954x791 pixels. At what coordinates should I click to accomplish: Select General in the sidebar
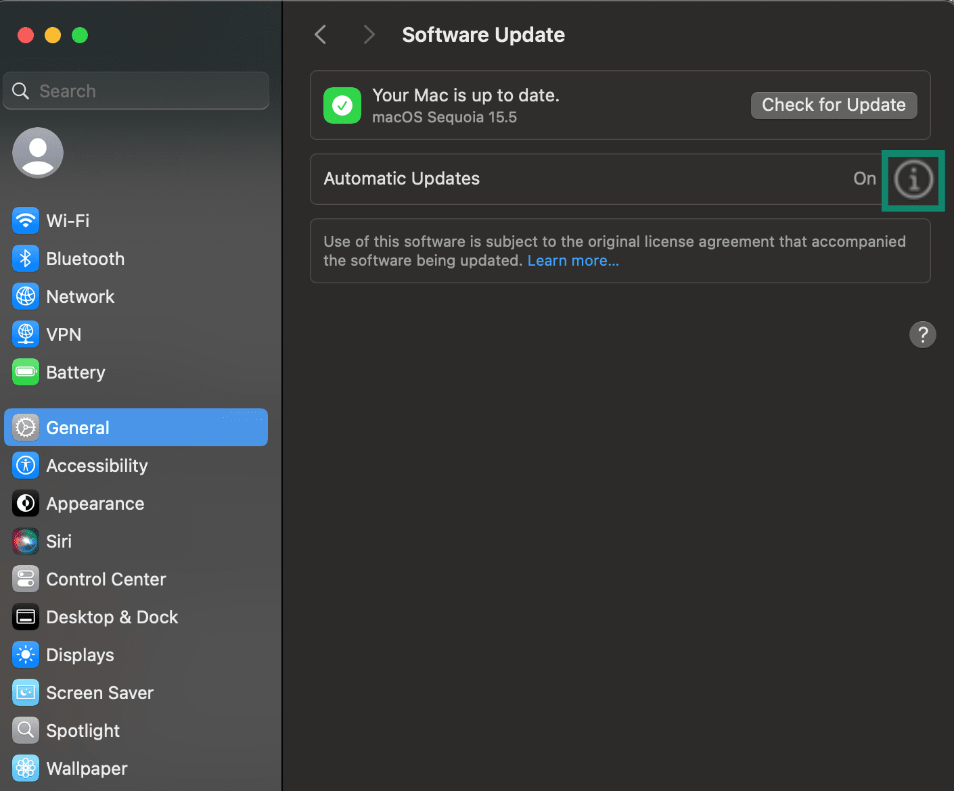click(x=77, y=427)
